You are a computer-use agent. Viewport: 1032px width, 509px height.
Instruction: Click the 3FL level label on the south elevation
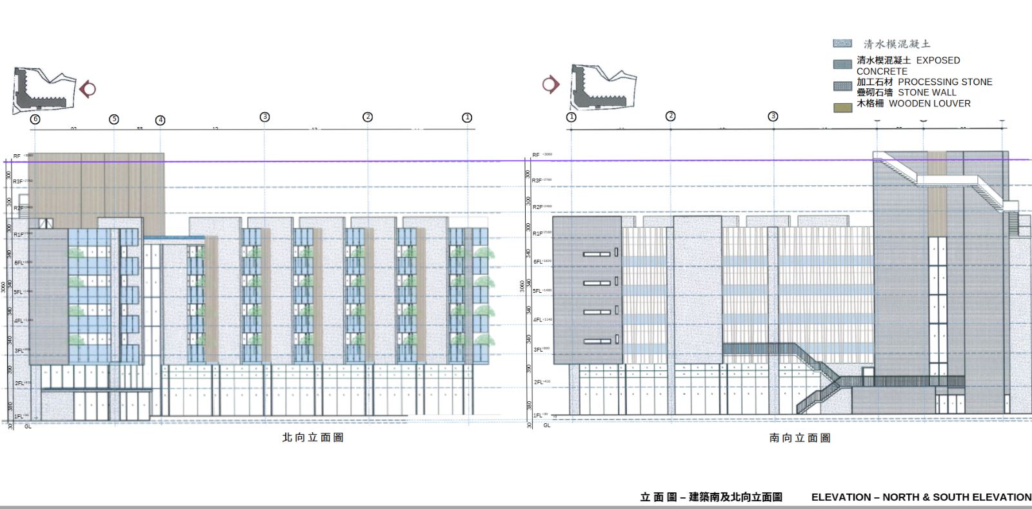tap(538, 350)
